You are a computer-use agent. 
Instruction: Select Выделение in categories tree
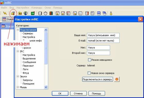[x=29, y=58]
